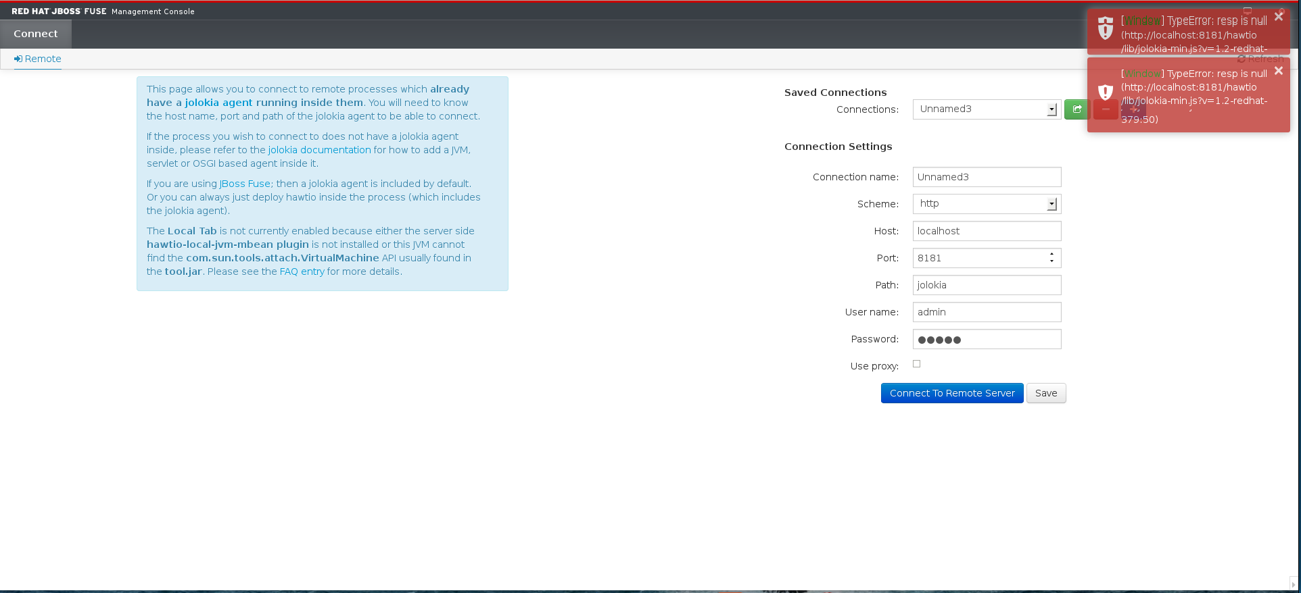Focus the Password field
Screen dimensions: 1301x593
tap(987, 339)
